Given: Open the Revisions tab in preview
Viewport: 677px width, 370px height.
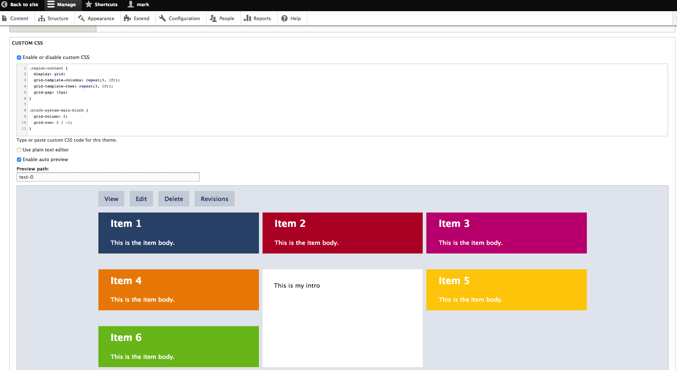Looking at the screenshot, I should 214,199.
